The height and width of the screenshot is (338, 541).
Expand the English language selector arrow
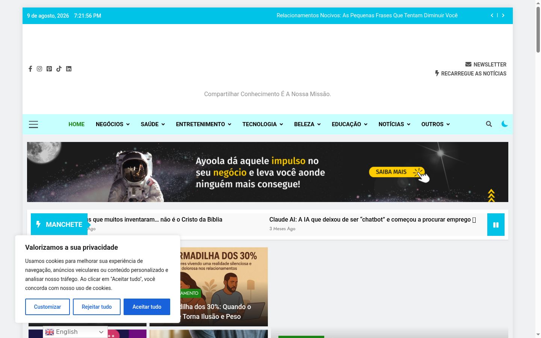point(101,332)
